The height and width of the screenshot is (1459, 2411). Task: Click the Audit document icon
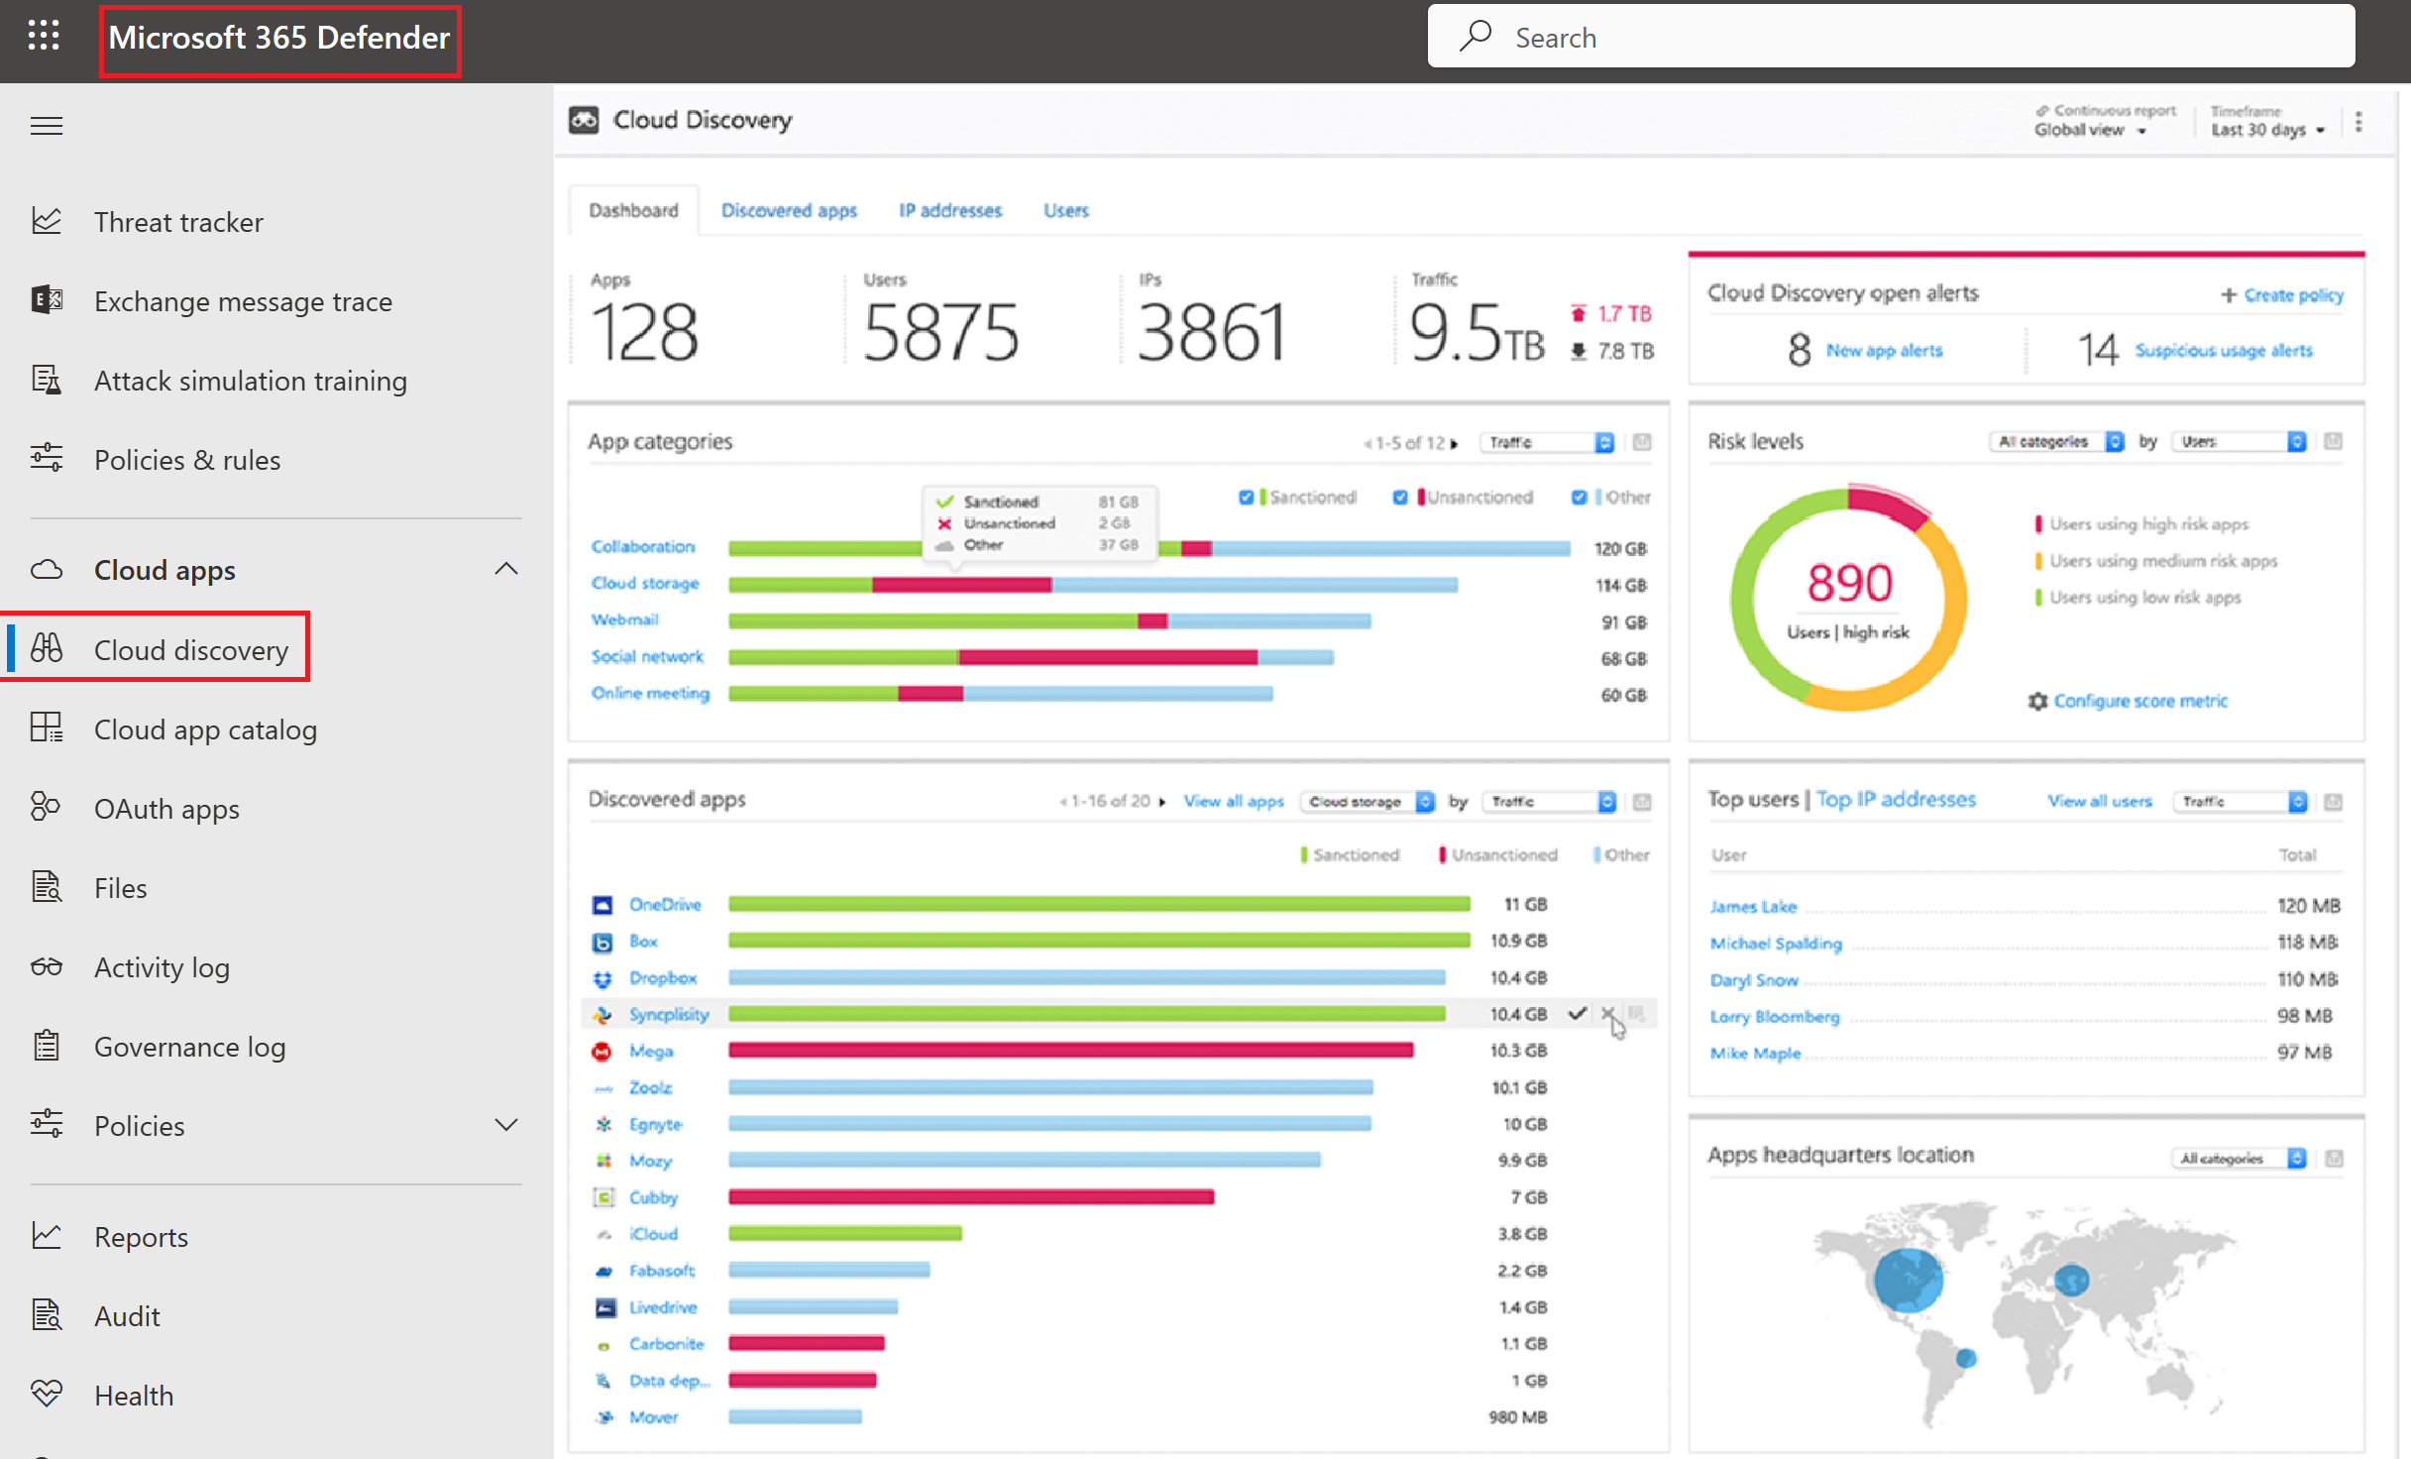[47, 1315]
